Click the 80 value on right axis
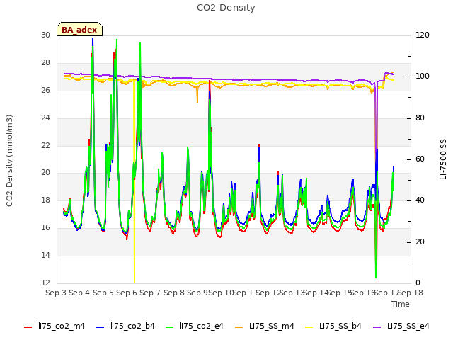Viewport: 453px width, 340px height. point(420,118)
